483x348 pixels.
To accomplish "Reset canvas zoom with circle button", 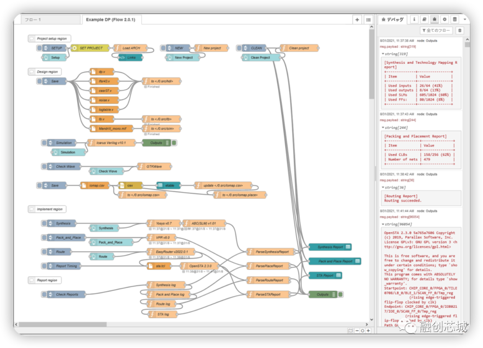I will 363,331.
